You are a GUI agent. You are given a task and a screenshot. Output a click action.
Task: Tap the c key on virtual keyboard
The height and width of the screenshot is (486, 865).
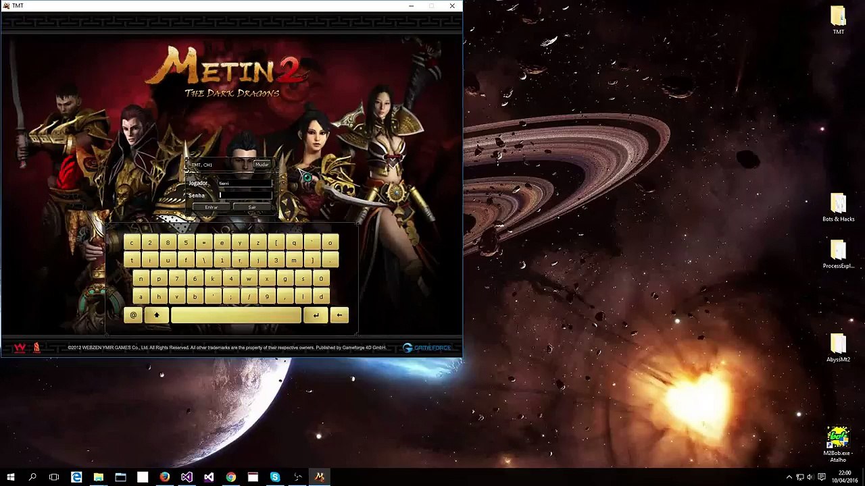click(132, 243)
